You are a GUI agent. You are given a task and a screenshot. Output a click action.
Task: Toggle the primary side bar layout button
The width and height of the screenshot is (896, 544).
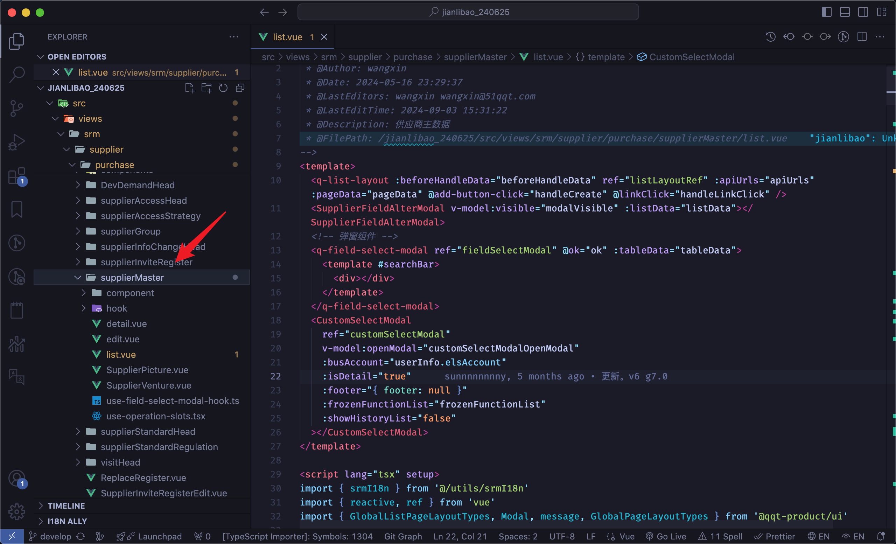(827, 12)
